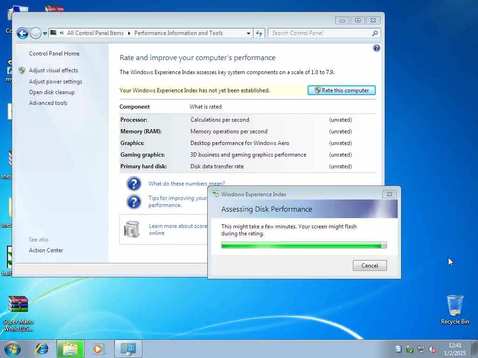Go back with the blue back arrow

click(22, 33)
